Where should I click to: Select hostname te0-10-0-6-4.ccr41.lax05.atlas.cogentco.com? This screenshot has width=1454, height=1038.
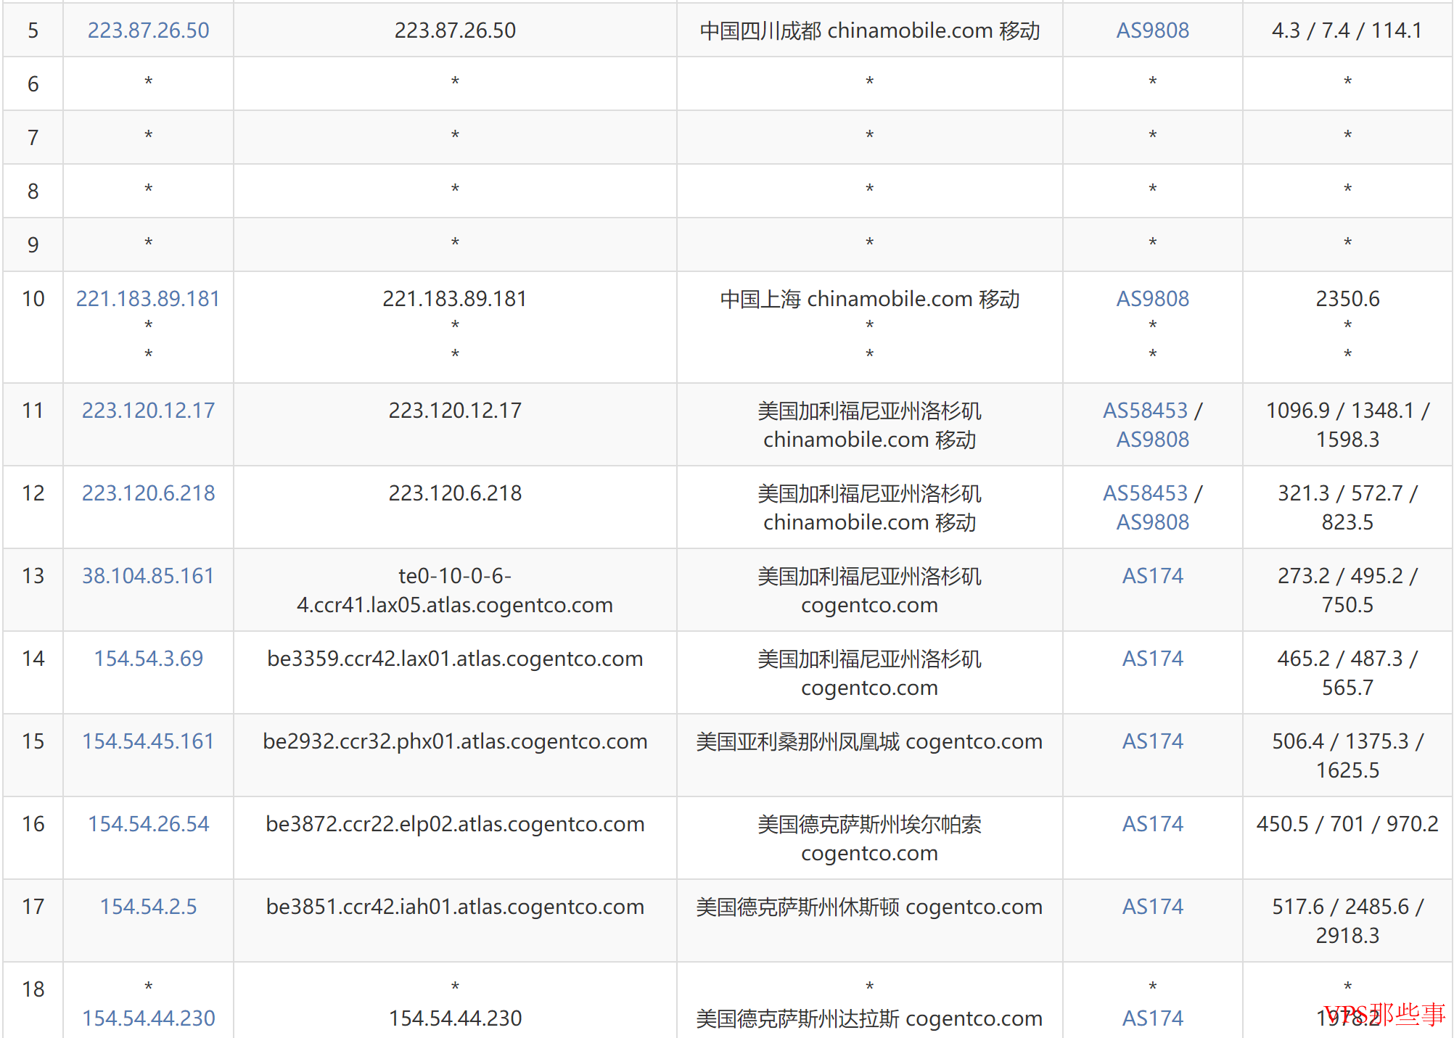pos(455,590)
